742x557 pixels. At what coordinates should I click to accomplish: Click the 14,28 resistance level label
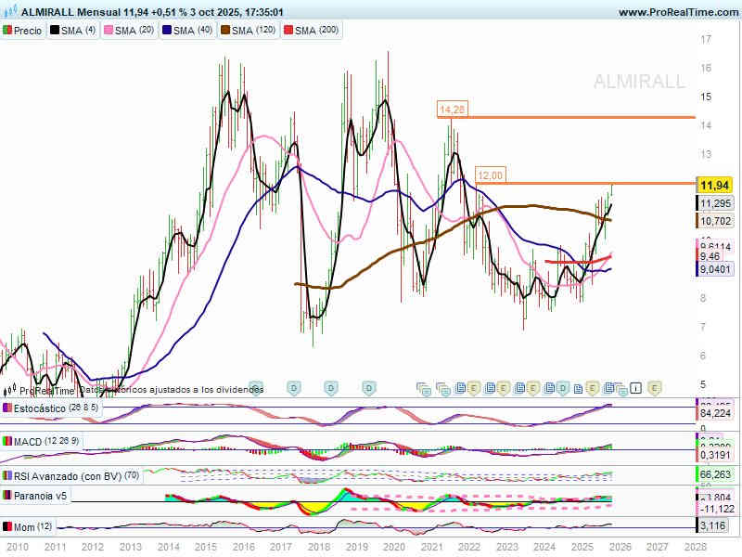452,110
